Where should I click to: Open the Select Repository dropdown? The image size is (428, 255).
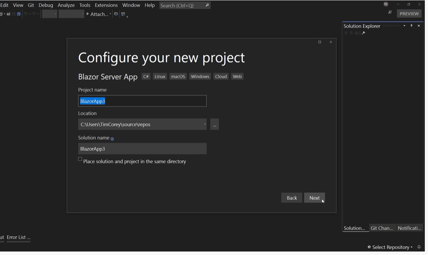point(390,247)
